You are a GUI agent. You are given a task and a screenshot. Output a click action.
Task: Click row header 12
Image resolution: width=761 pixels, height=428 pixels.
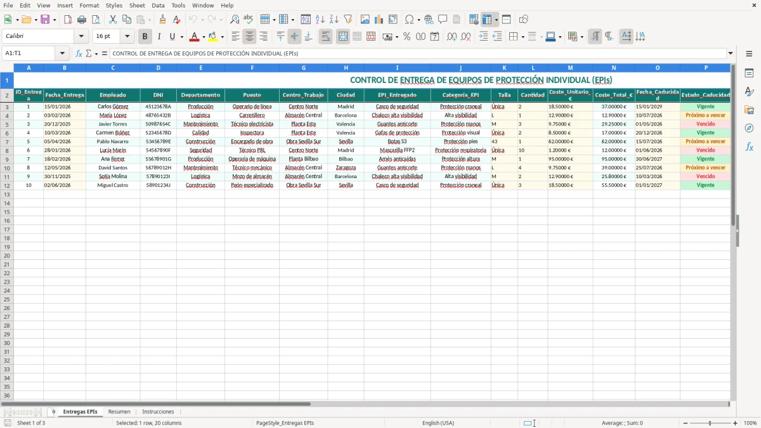(7, 185)
